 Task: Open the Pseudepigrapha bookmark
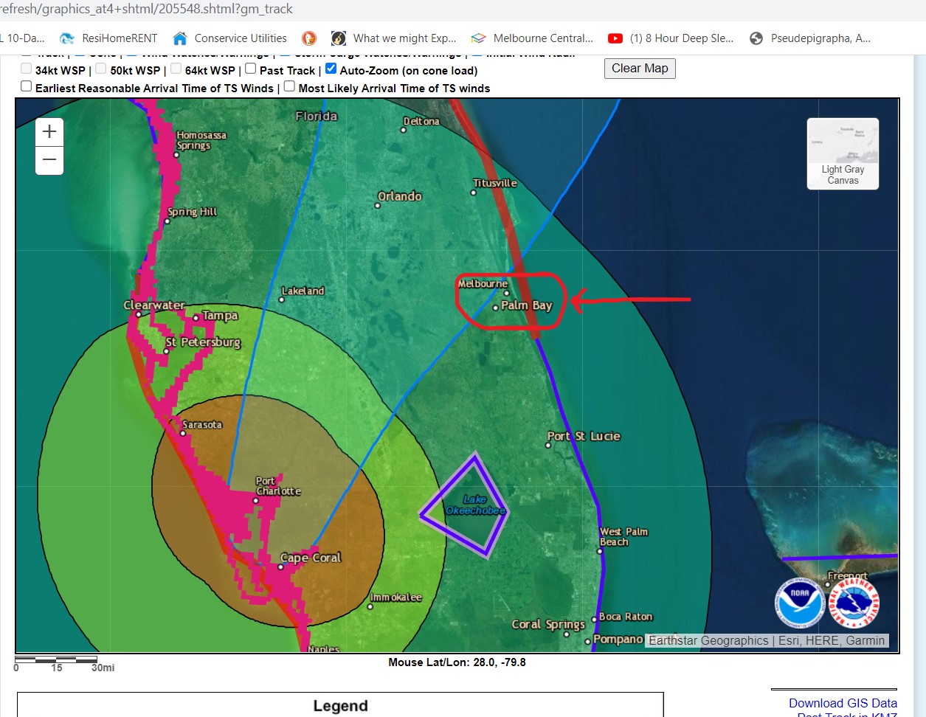(x=810, y=38)
